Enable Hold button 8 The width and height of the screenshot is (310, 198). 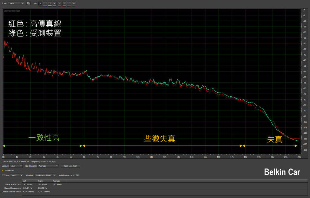pyautogui.click(x=74, y=3)
